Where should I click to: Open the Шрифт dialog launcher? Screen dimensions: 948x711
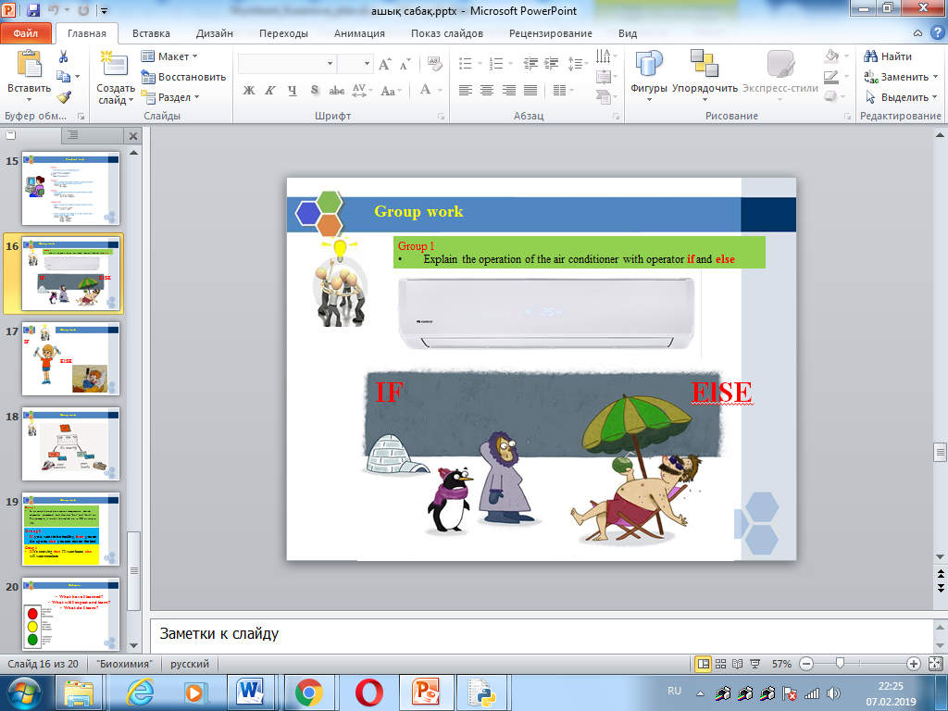click(442, 116)
